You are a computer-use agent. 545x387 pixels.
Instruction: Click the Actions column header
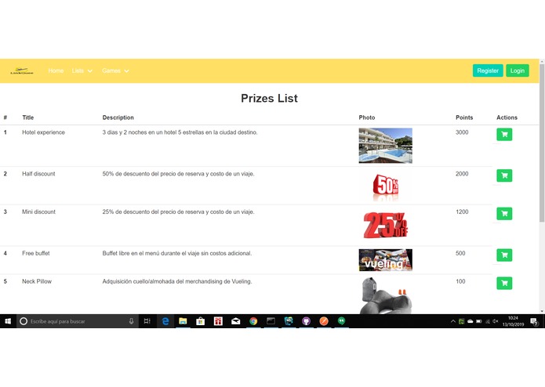pos(507,118)
